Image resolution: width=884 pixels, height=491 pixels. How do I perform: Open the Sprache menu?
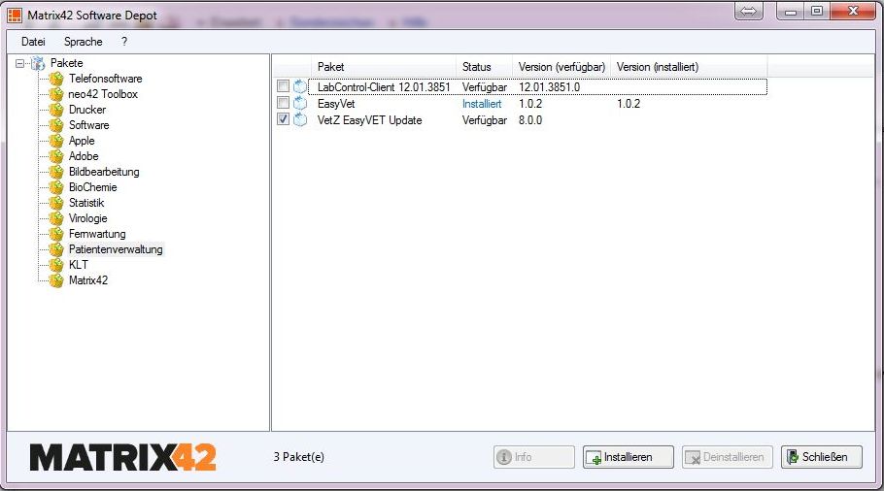[84, 42]
